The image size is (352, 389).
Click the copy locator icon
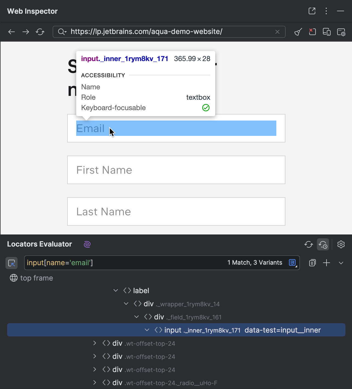313,263
